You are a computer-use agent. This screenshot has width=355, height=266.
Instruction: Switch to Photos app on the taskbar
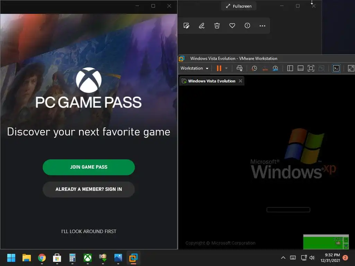tap(118, 258)
